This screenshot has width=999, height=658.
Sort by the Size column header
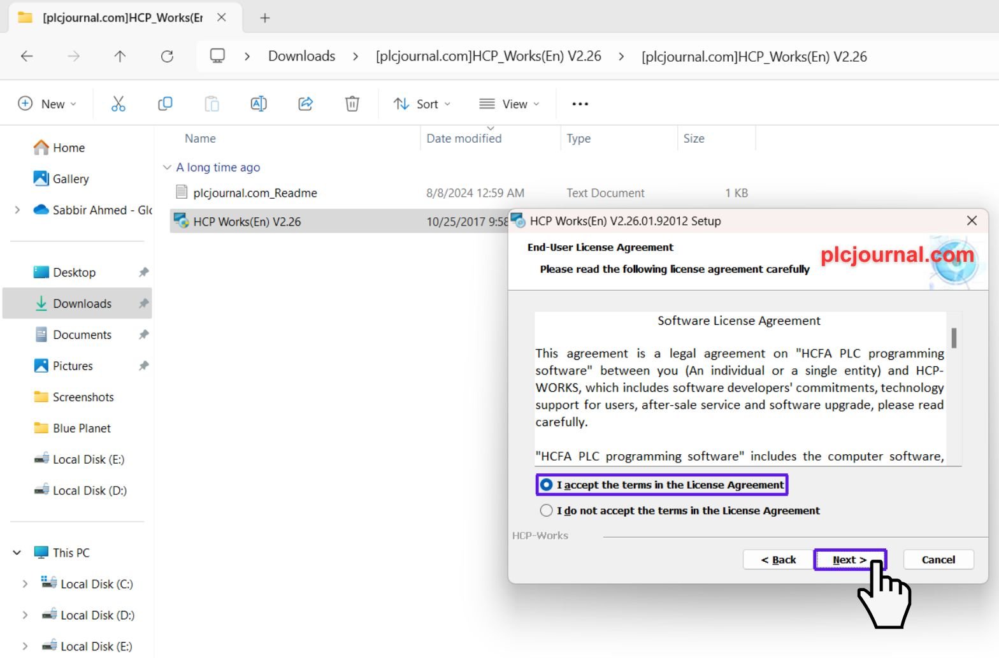[x=694, y=138]
